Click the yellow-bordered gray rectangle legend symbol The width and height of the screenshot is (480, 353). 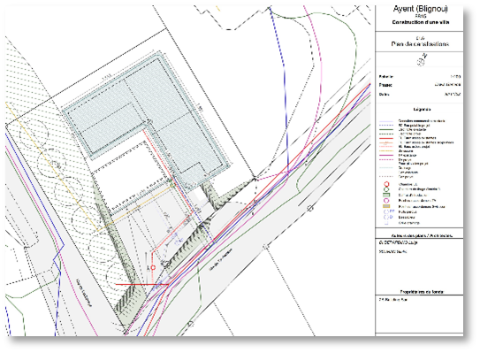point(386,206)
